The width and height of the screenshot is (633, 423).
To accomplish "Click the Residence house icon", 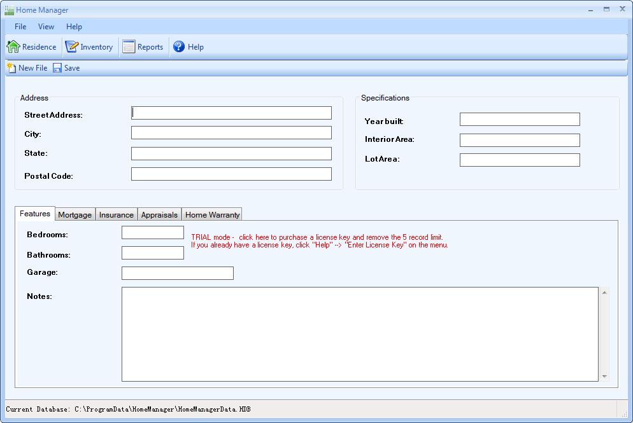I will point(13,47).
